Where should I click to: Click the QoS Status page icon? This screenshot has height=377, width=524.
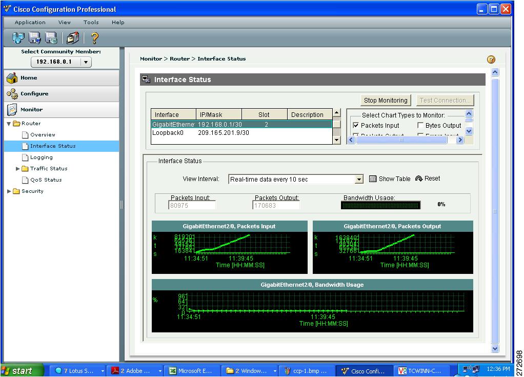[25, 180]
